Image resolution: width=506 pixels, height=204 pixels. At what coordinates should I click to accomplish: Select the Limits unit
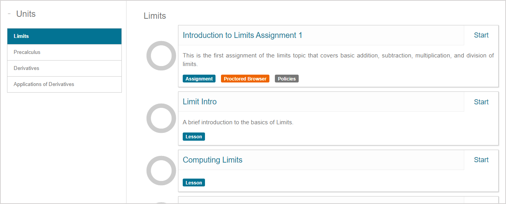pos(64,36)
